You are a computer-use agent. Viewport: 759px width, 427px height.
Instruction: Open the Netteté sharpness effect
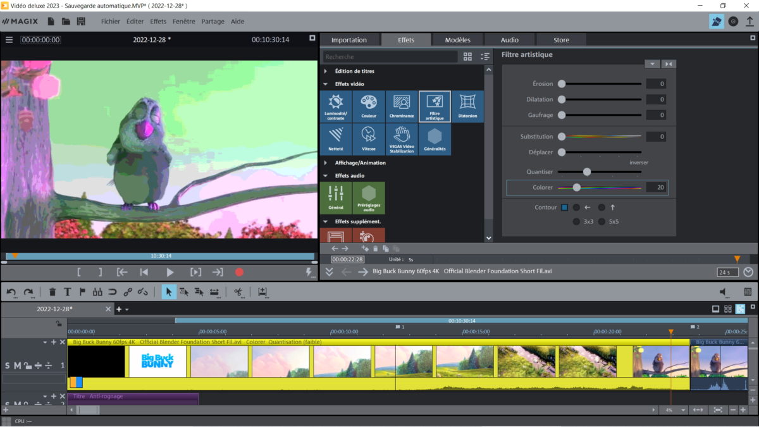(x=336, y=139)
